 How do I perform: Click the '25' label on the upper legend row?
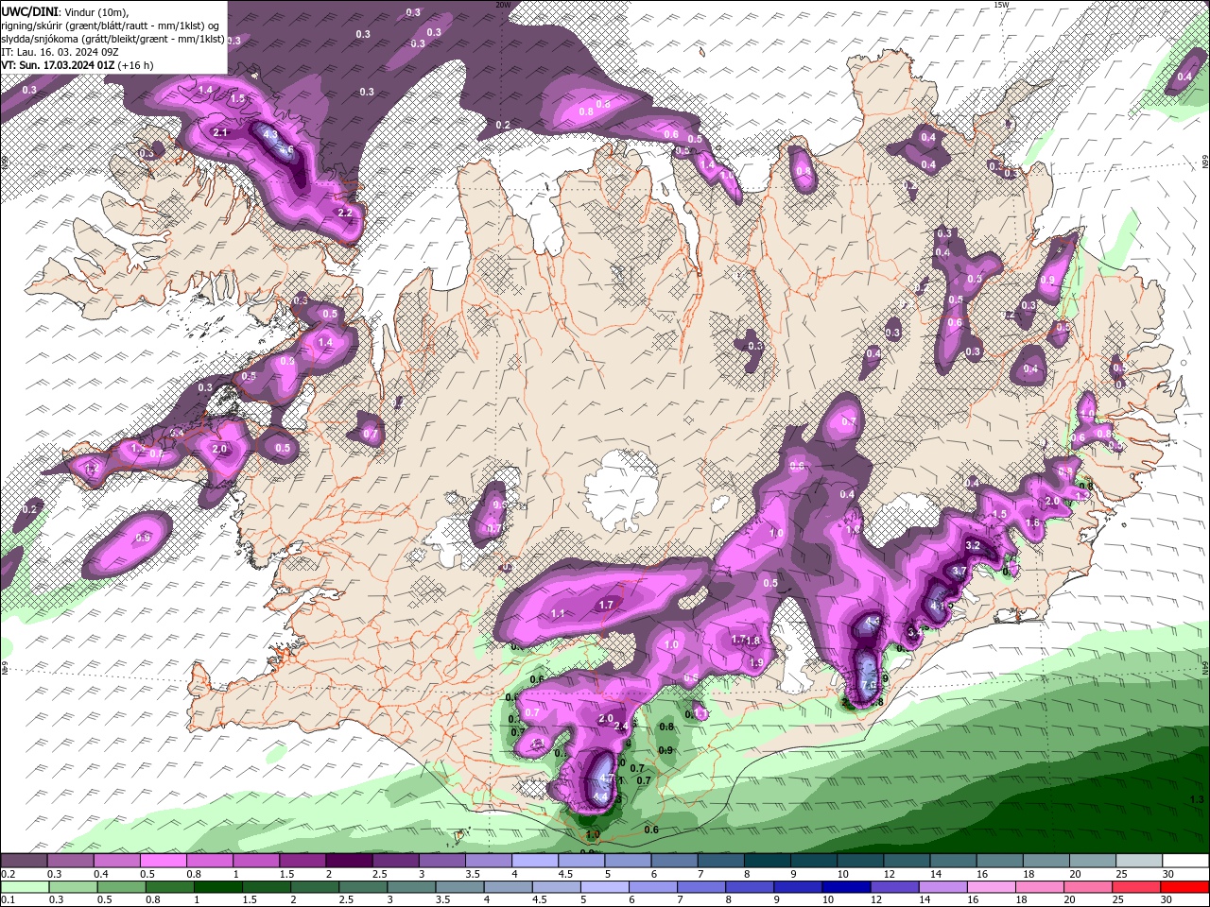[1122, 874]
